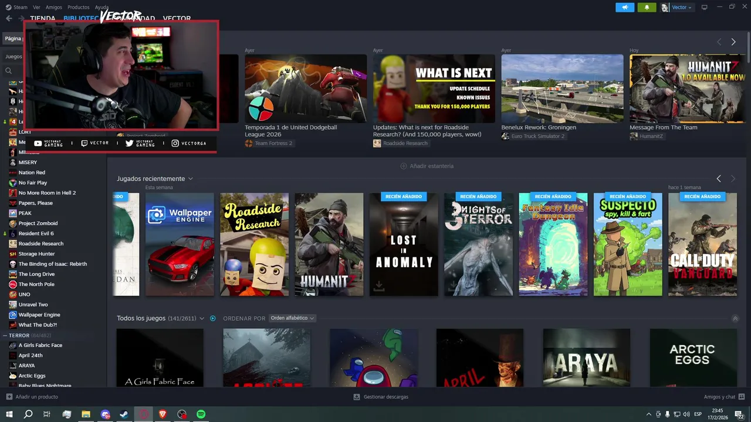Viewport: 751px width, 422px height.
Task: Select 3 Nights of Terror cover
Action: coord(478,244)
